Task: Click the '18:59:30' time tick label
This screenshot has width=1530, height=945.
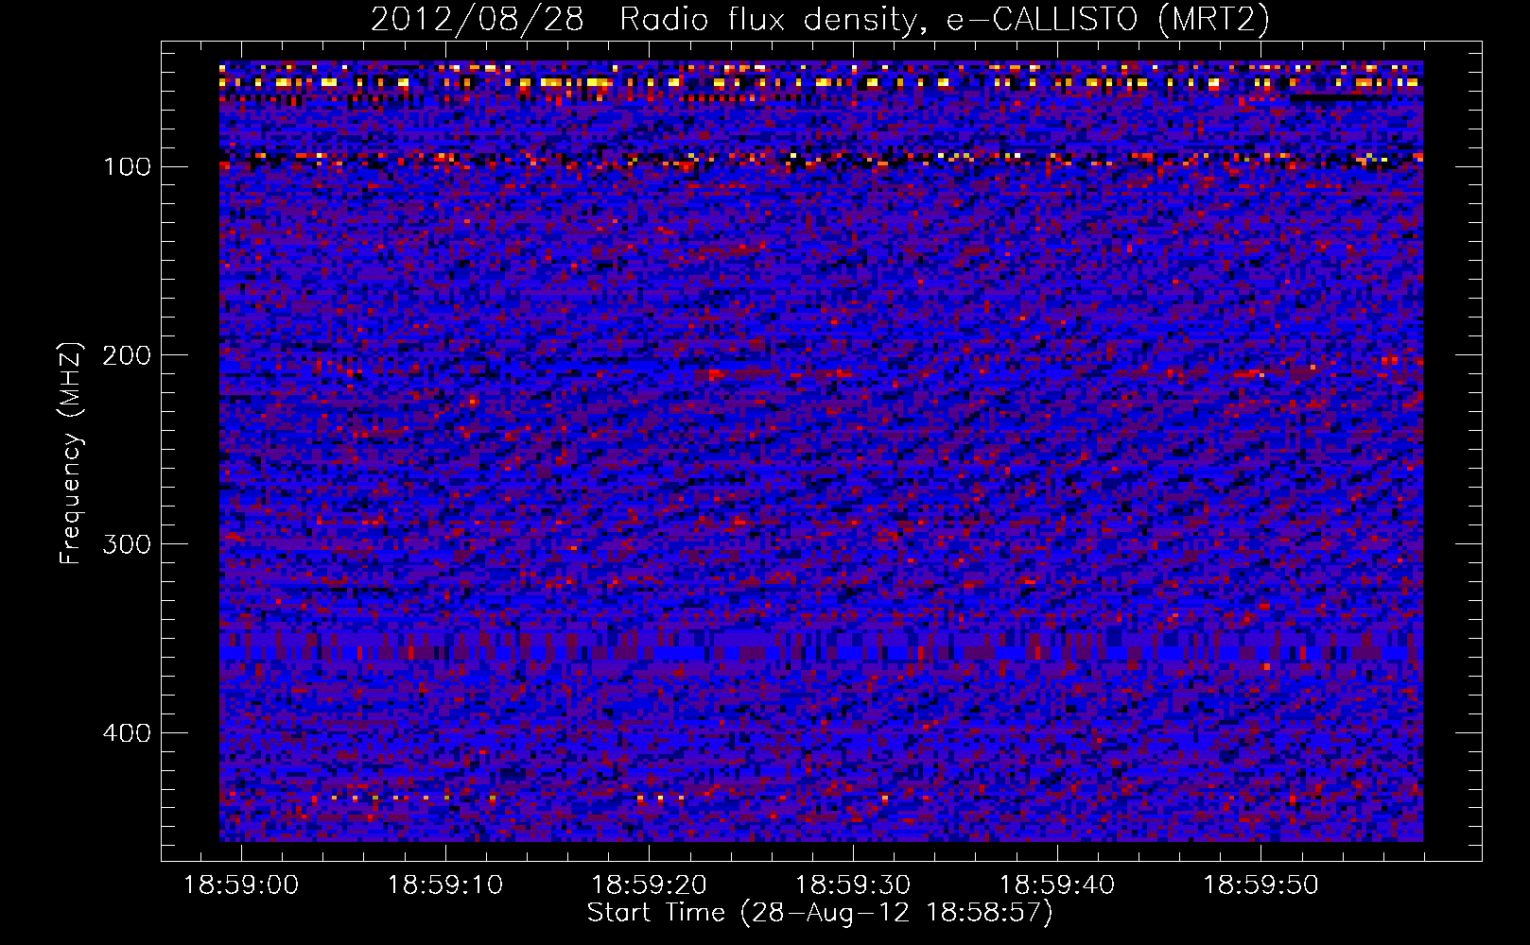Action: [853, 885]
